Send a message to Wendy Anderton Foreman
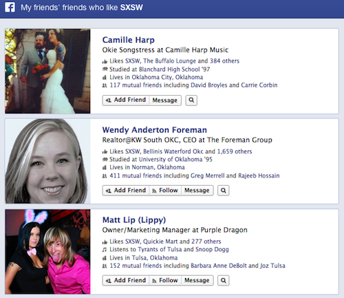The image size is (344, 298). coord(197,191)
